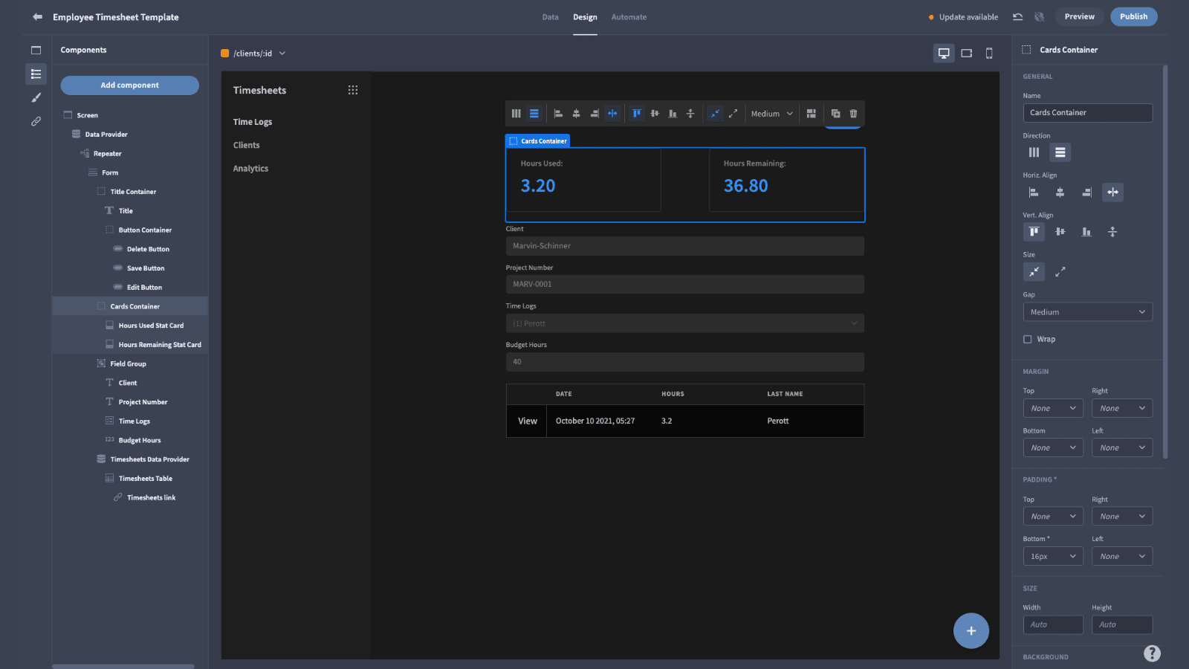
Task: Switch to mobile preview device icon
Action: pos(989,53)
